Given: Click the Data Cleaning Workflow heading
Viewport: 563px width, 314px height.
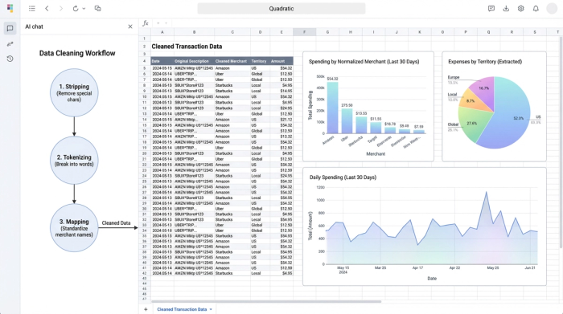Looking at the screenshot, I should 77,53.
